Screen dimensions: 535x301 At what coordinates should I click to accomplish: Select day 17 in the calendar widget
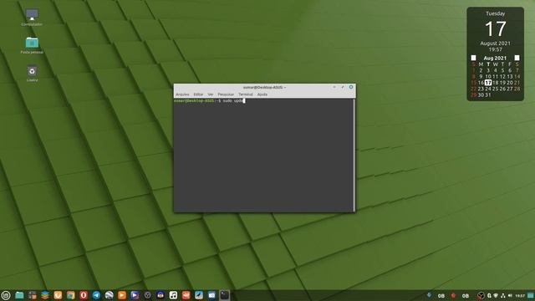pyautogui.click(x=488, y=83)
